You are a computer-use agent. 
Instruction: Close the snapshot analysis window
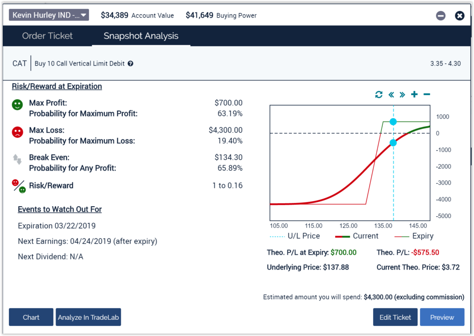pyautogui.click(x=459, y=16)
